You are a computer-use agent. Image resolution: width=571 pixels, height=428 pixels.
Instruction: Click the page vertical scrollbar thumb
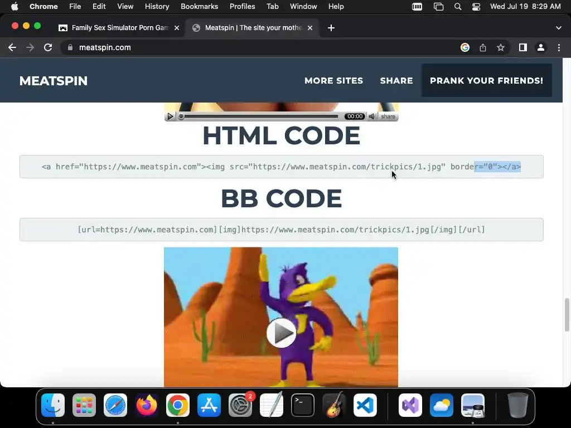567,315
